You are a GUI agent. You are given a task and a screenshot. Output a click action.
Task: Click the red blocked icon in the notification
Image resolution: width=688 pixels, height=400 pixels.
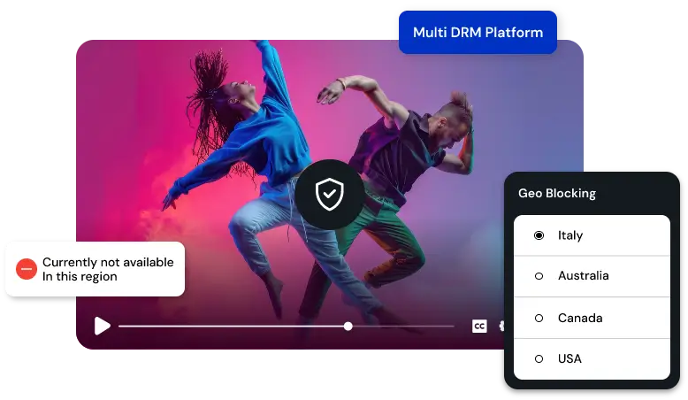click(27, 269)
